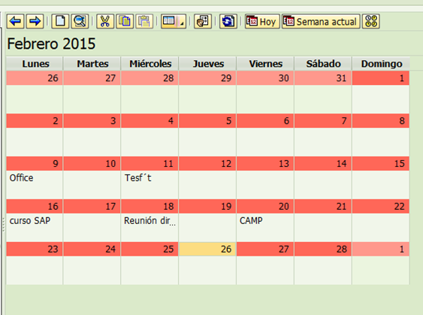This screenshot has width=423, height=315.
Task: Select the Martes column header
Action: 92,64
